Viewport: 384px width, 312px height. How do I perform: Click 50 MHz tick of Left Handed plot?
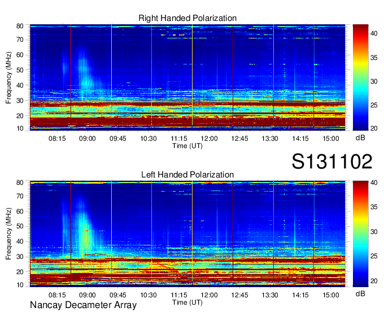click(x=20, y=226)
